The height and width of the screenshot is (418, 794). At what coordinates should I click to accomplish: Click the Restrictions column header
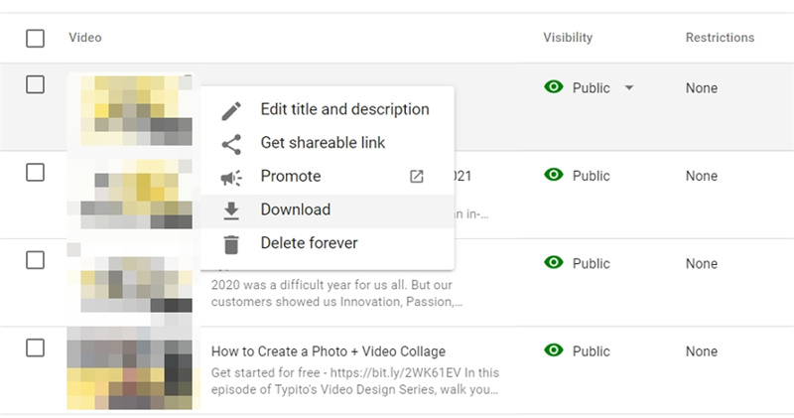pos(720,38)
